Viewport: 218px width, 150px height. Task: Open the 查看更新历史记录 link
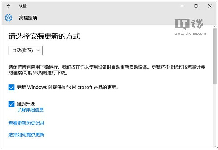[26, 123]
